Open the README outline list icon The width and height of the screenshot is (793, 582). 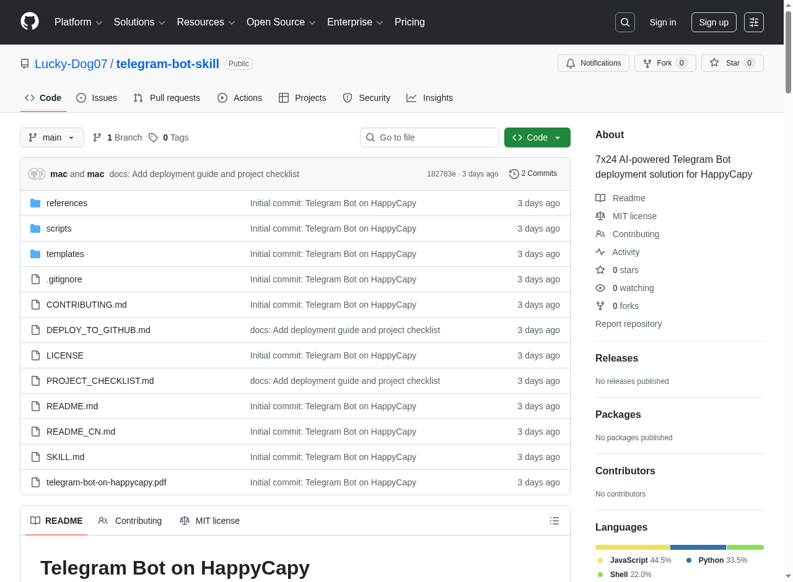pos(554,521)
